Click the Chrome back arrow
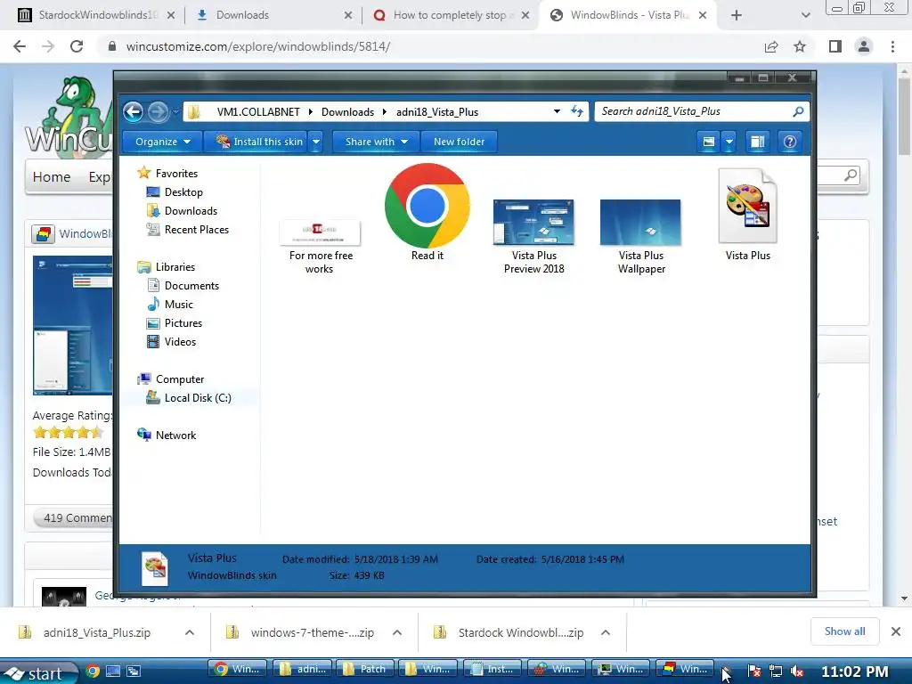 tap(20, 46)
